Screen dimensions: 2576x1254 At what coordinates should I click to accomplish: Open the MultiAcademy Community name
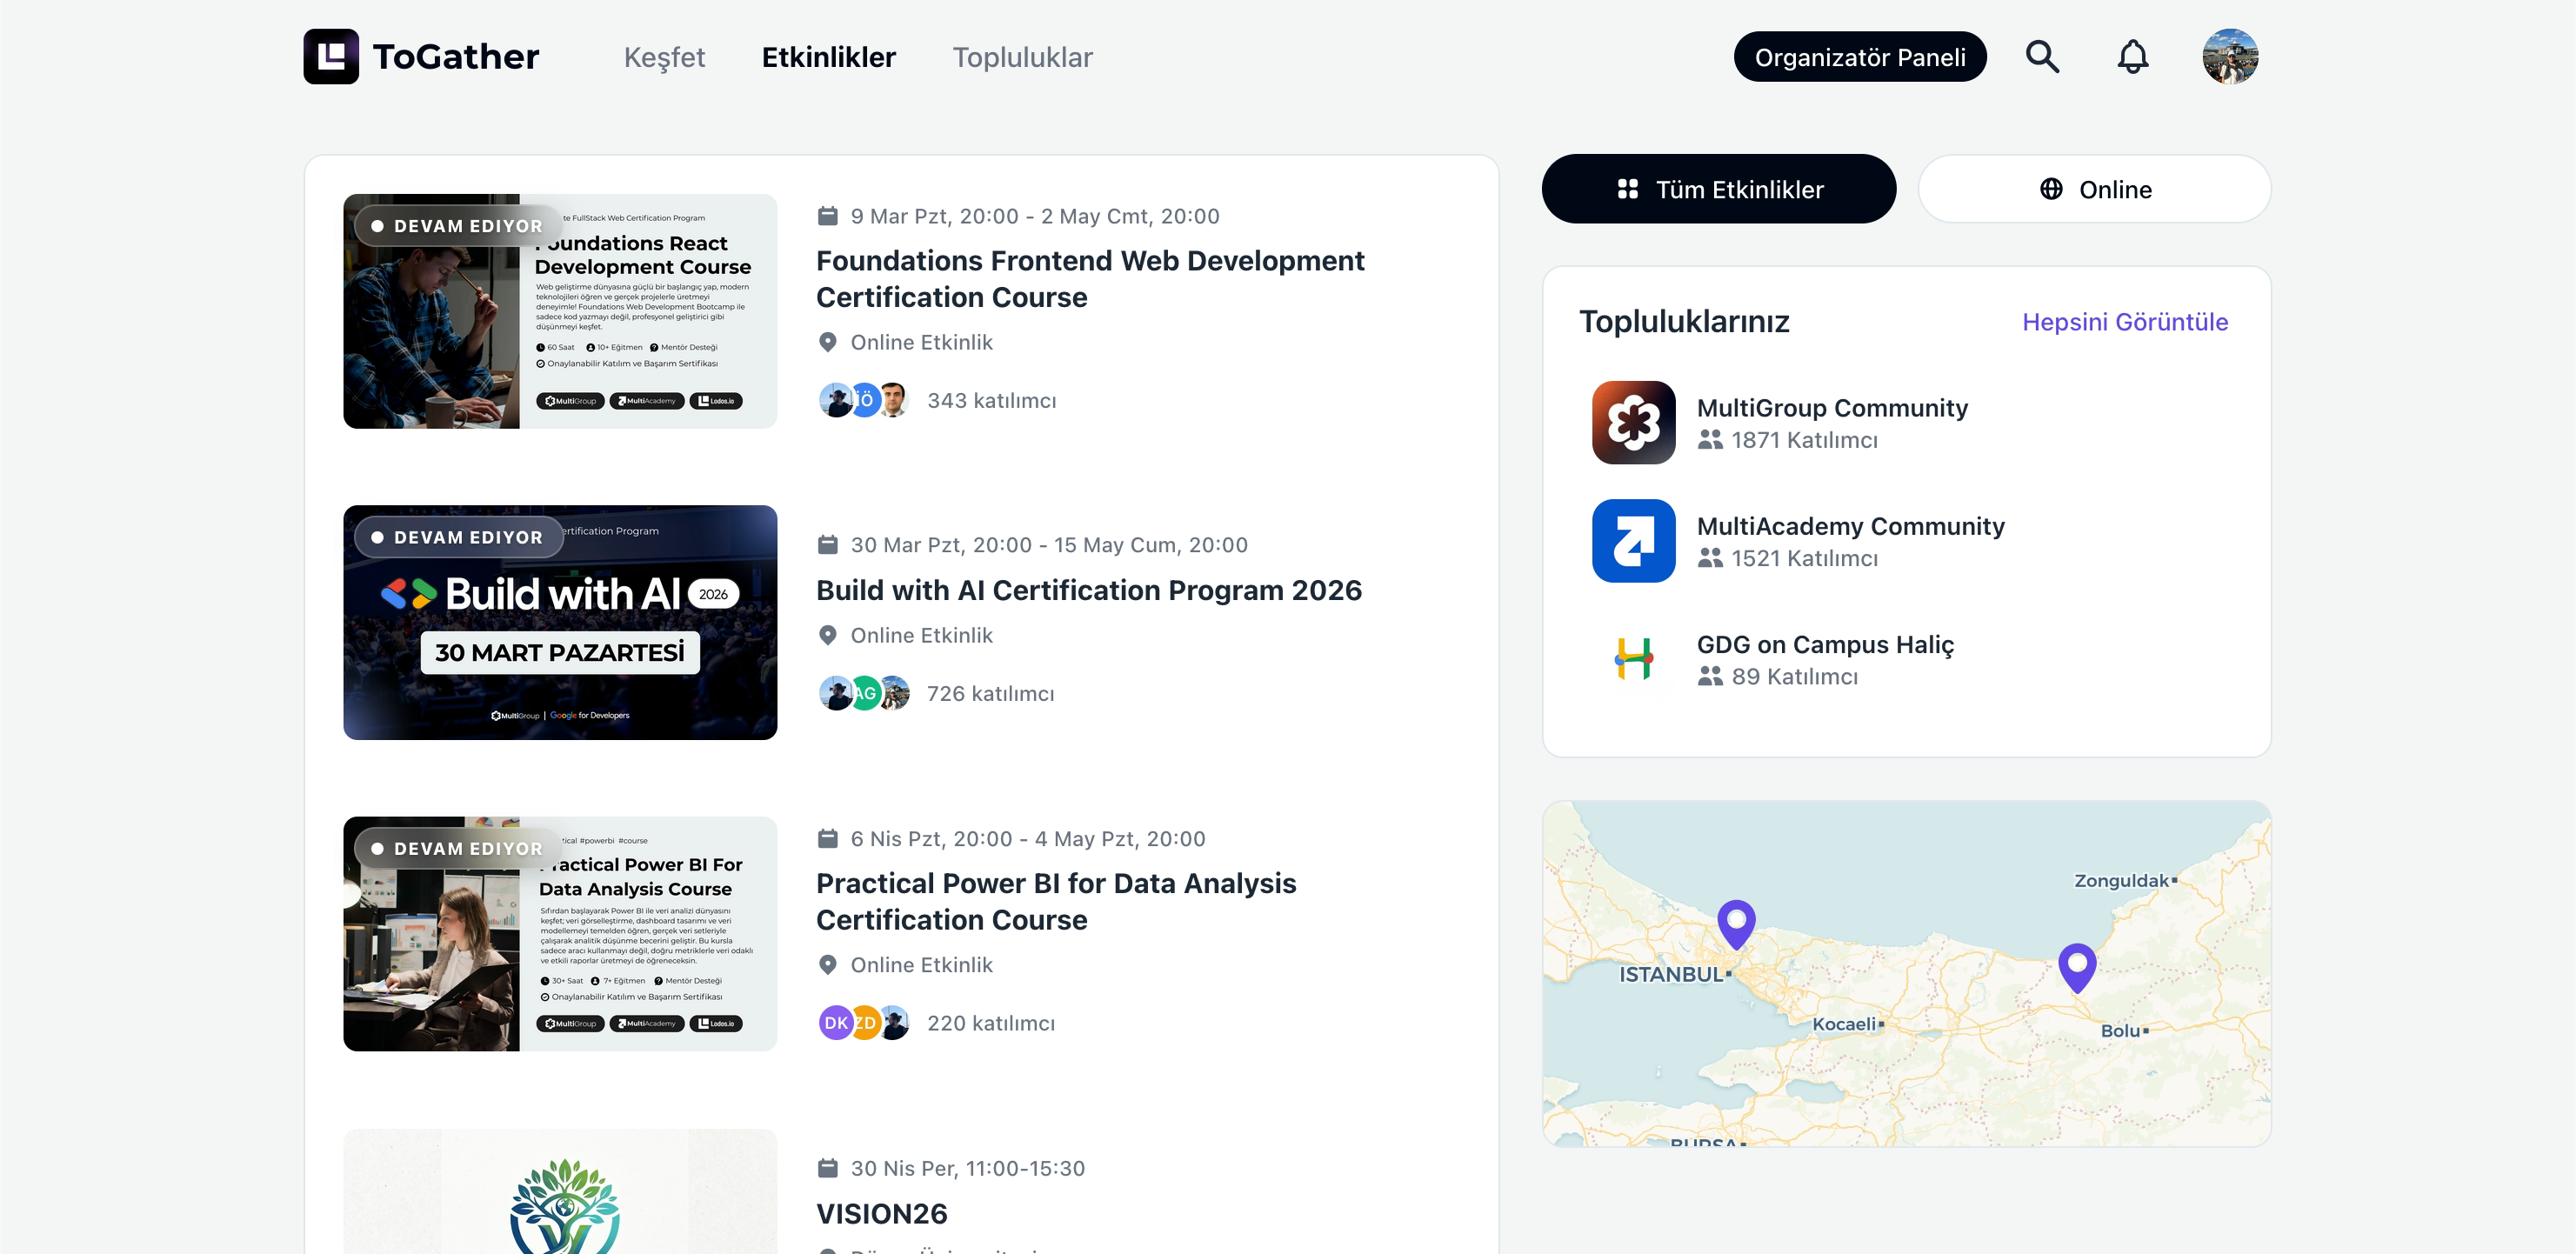tap(1850, 526)
